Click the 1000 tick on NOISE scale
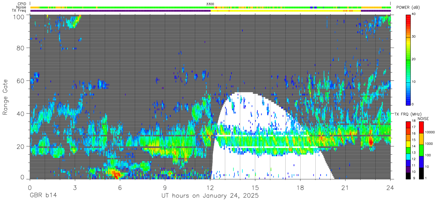The width and height of the screenshot is (439, 203). (x=429, y=144)
